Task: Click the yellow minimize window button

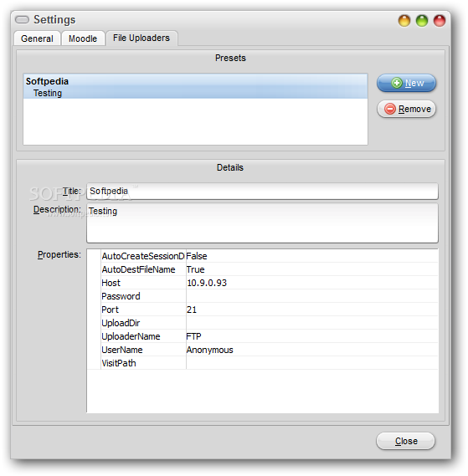Action: [x=404, y=21]
